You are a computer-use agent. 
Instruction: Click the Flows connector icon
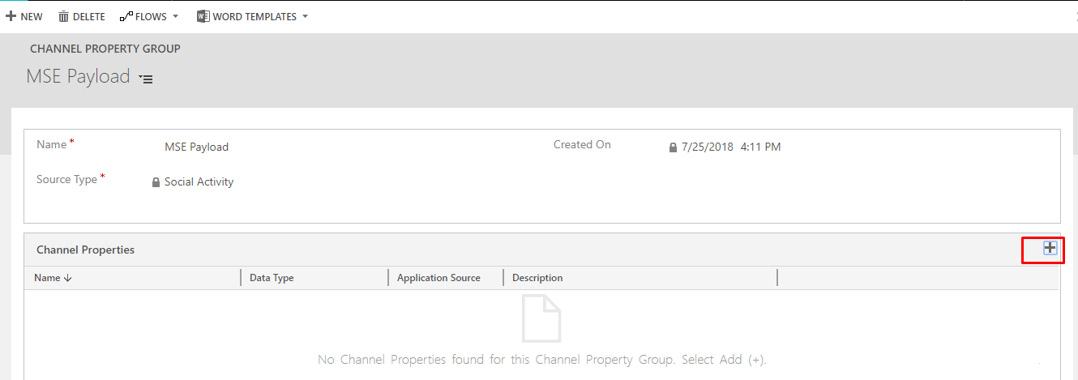pos(126,16)
